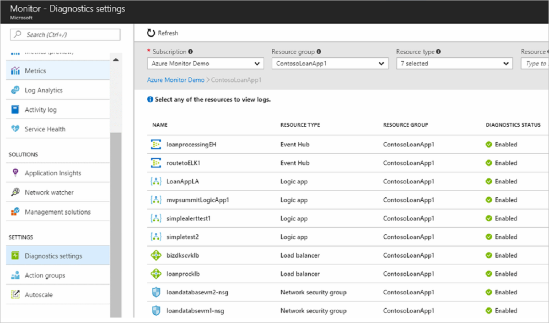
Task: Click the Action groups people icon
Action: tap(16, 275)
